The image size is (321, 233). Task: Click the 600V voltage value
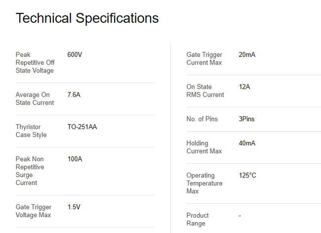pos(75,54)
